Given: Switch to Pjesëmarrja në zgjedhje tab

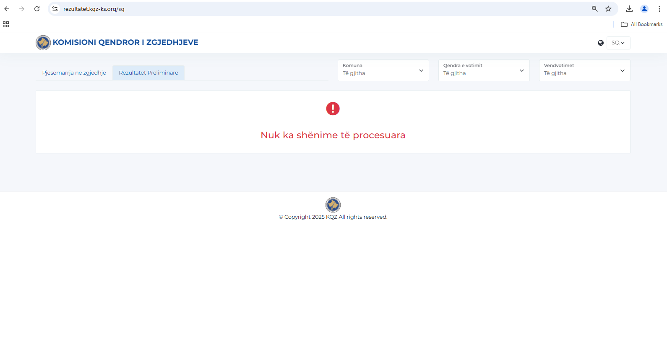Looking at the screenshot, I should click(74, 73).
